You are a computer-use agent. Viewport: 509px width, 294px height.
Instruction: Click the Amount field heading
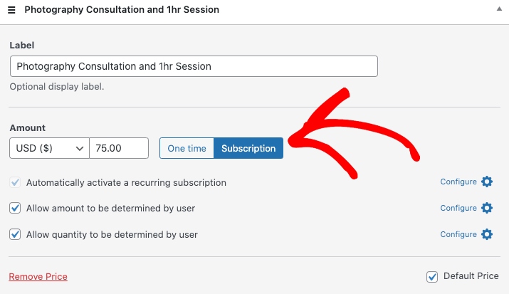tap(27, 127)
